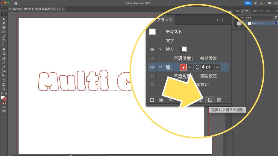Hide the 塗り fill attribute
Viewport: 278px width, 156px height.
152,49
